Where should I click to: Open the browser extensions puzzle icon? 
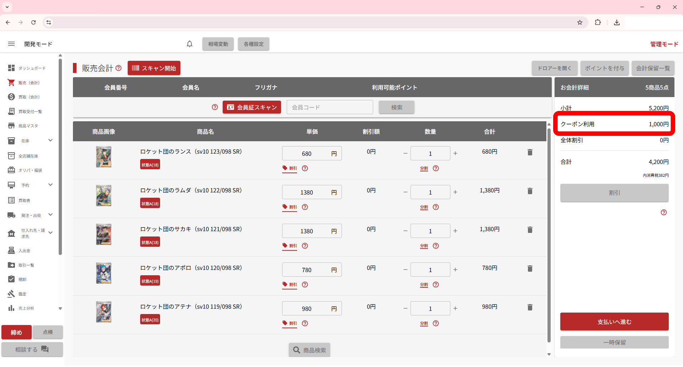[x=598, y=22]
